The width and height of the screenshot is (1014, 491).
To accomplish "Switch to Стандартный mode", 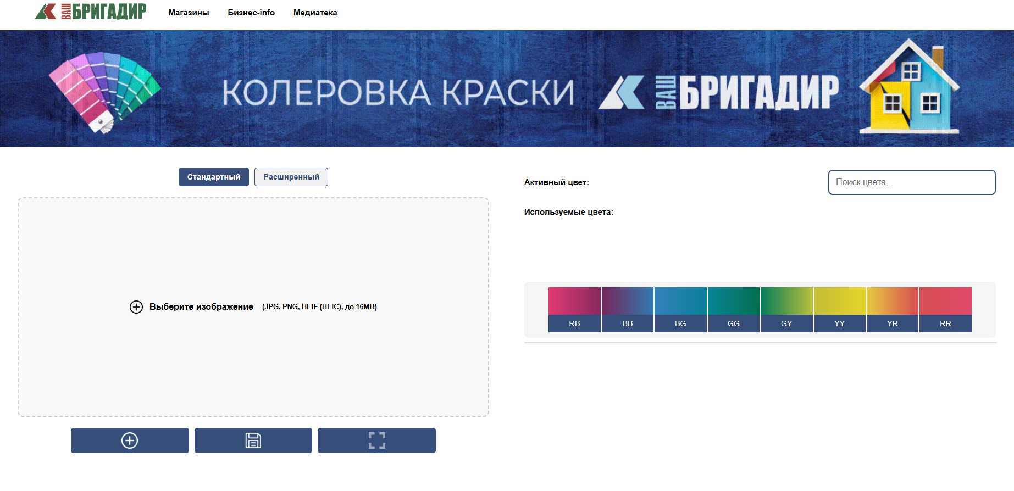I will pyautogui.click(x=213, y=177).
